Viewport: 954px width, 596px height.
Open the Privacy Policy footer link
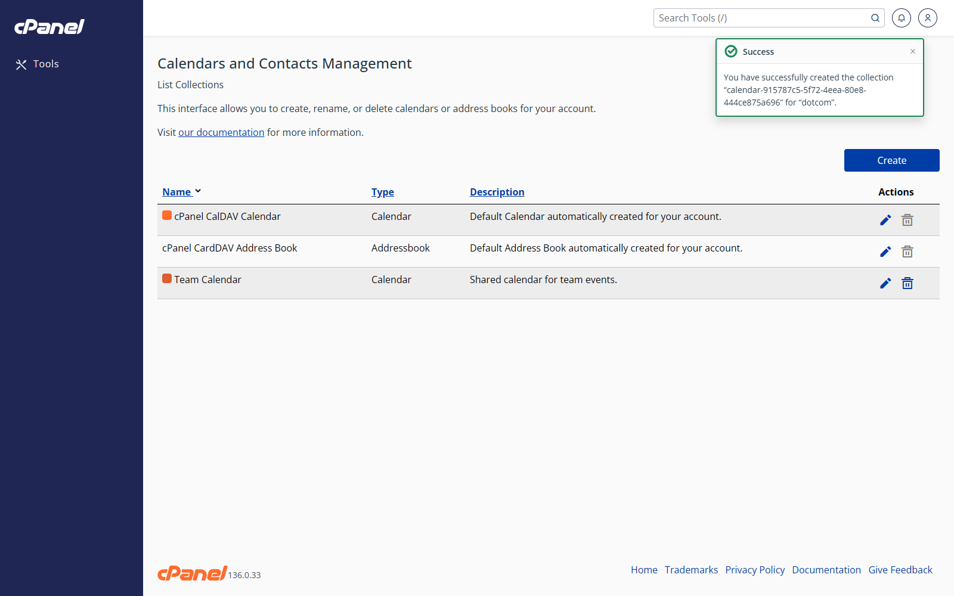tap(755, 570)
